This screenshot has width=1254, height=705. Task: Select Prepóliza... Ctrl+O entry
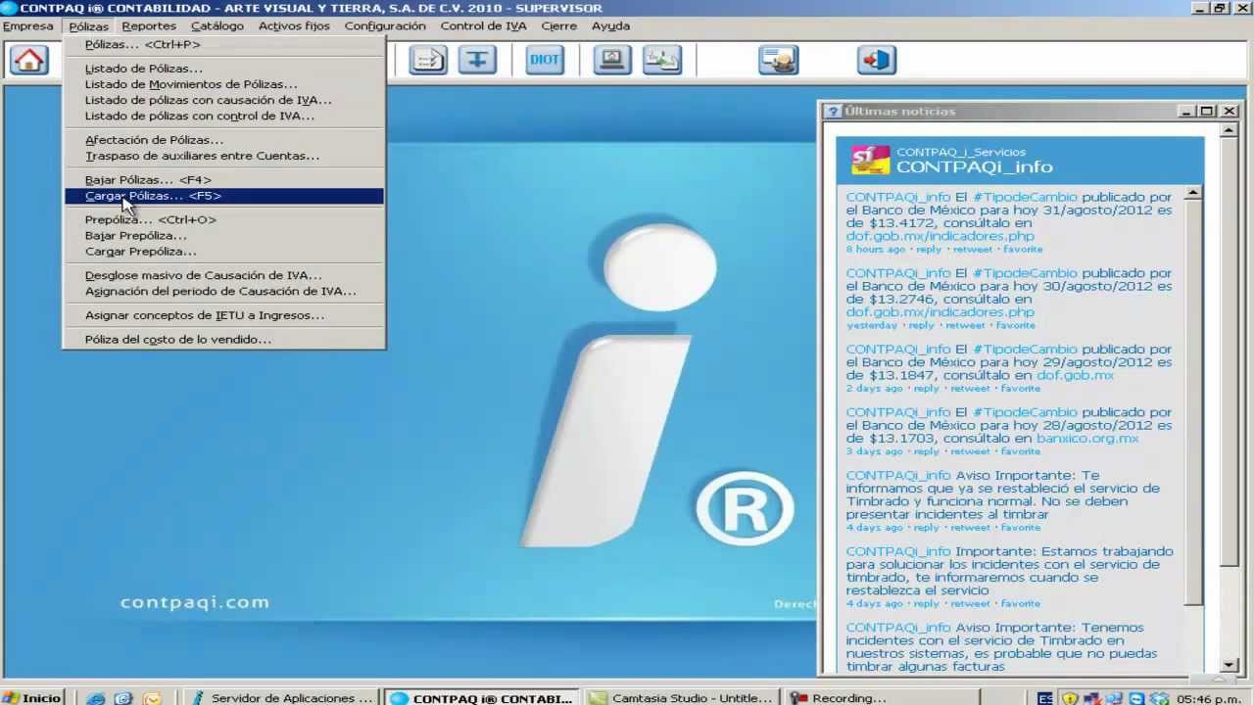[224, 220]
